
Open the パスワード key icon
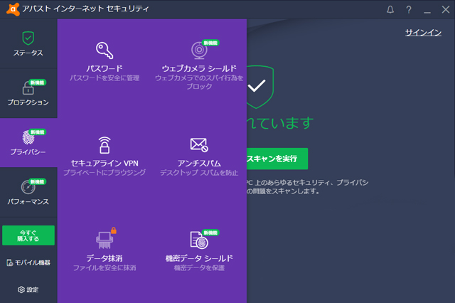click(x=105, y=51)
